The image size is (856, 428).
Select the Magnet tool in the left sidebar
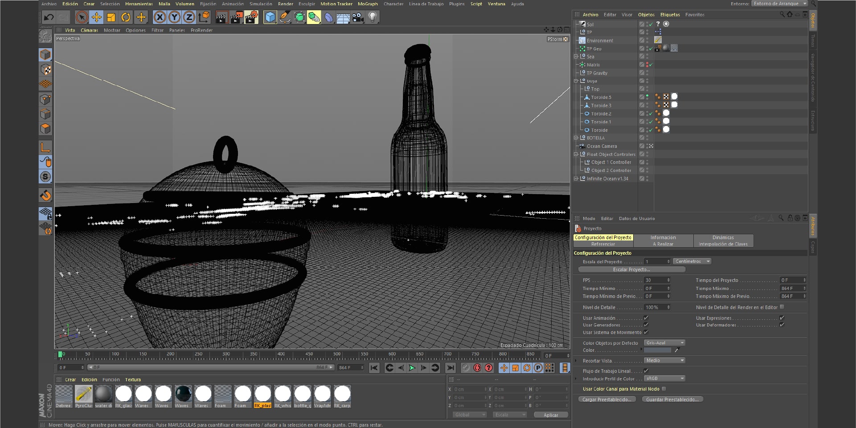click(45, 195)
